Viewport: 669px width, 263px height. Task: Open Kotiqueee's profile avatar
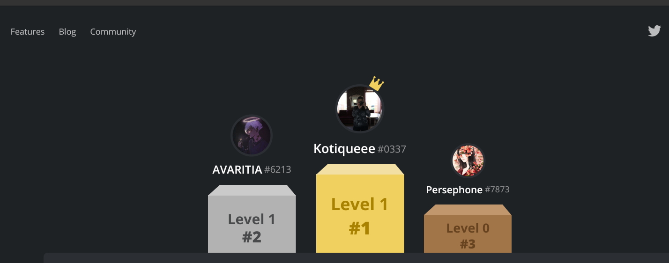click(x=360, y=109)
